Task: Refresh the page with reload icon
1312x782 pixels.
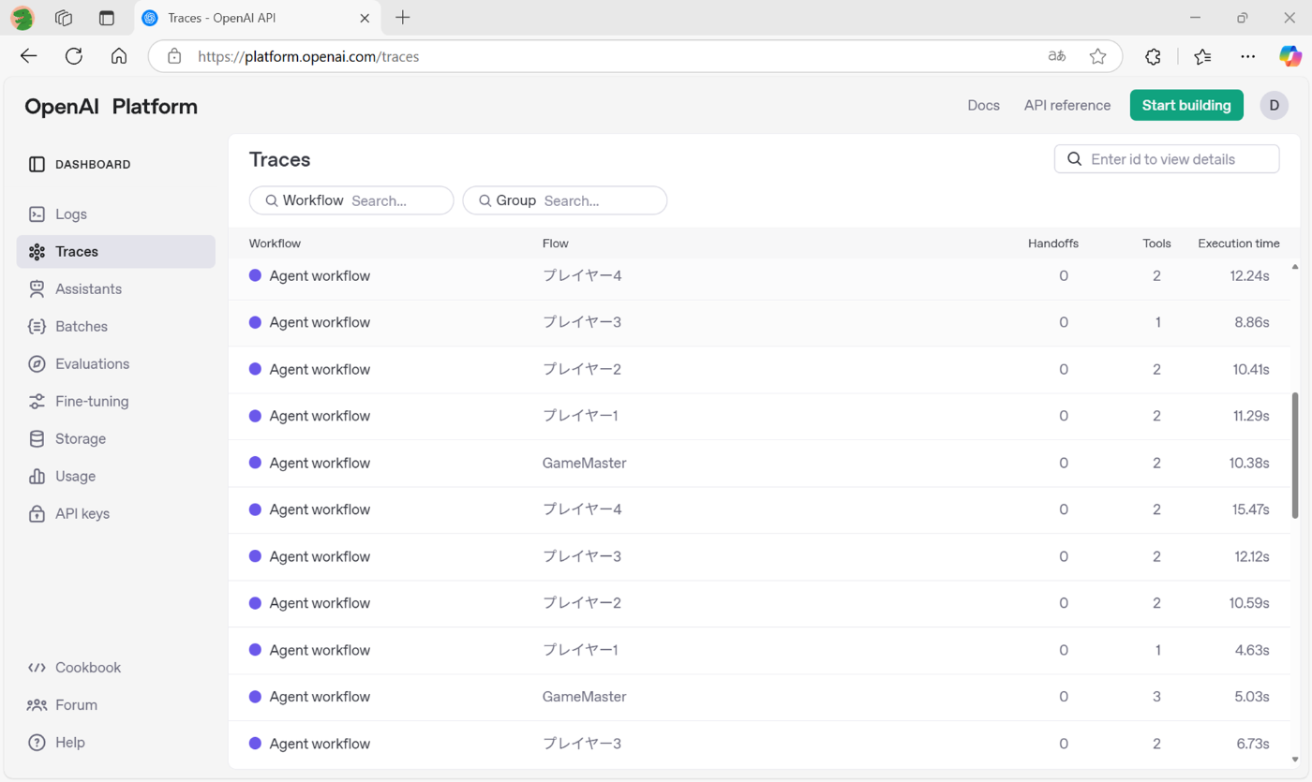Action: pyautogui.click(x=74, y=56)
